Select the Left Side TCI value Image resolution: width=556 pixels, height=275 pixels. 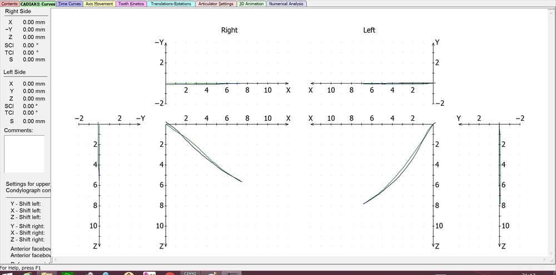tap(30, 113)
